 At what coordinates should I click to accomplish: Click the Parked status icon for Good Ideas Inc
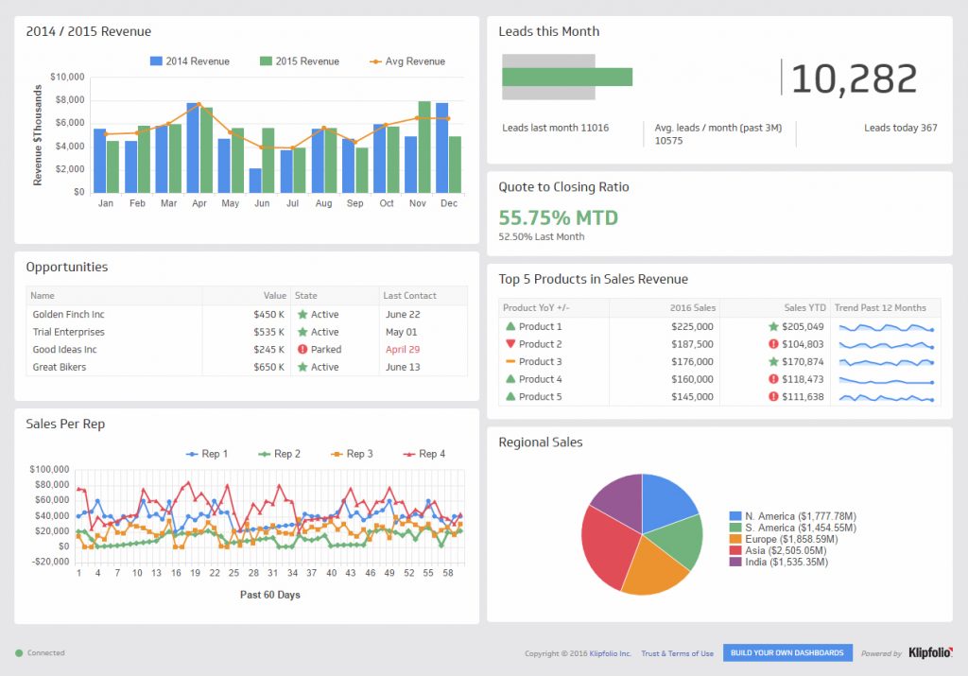[x=302, y=349]
